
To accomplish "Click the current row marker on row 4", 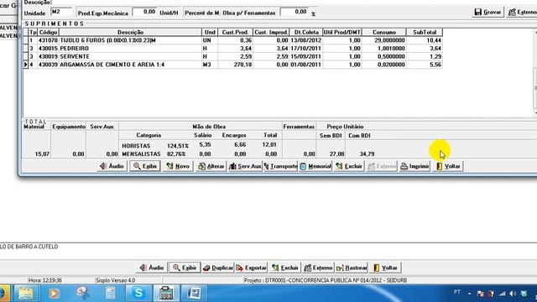I will coord(26,65).
